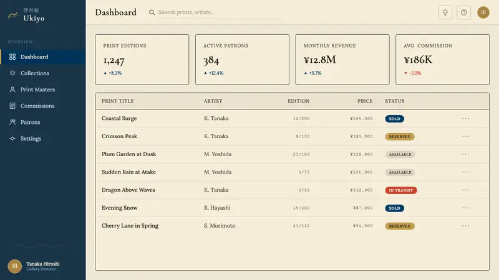Click the Settings gear icon
Screen dimensions: 499x280
click(x=12, y=138)
